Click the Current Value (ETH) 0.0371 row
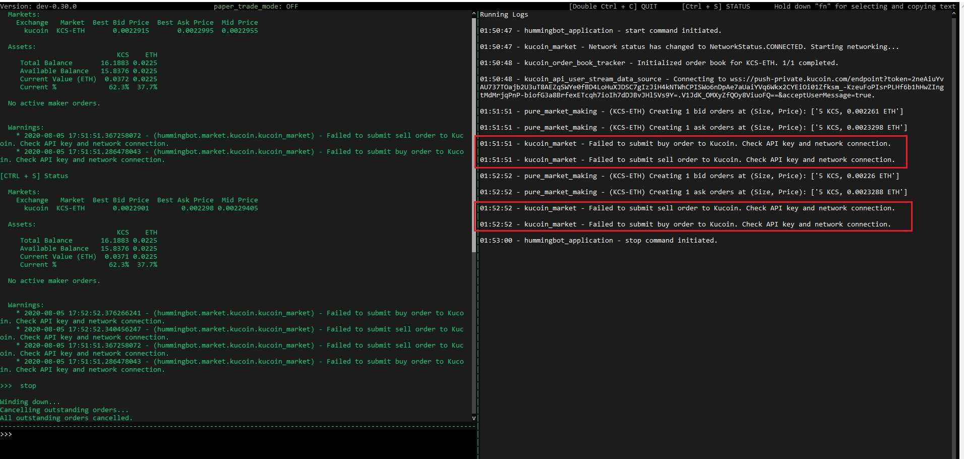The width and height of the screenshot is (964, 459). coord(88,257)
